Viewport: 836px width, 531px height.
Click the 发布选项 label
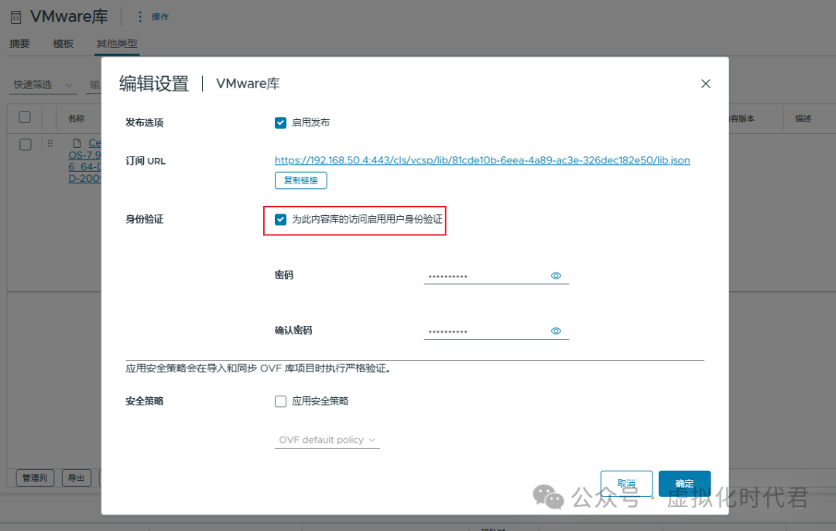coord(145,122)
